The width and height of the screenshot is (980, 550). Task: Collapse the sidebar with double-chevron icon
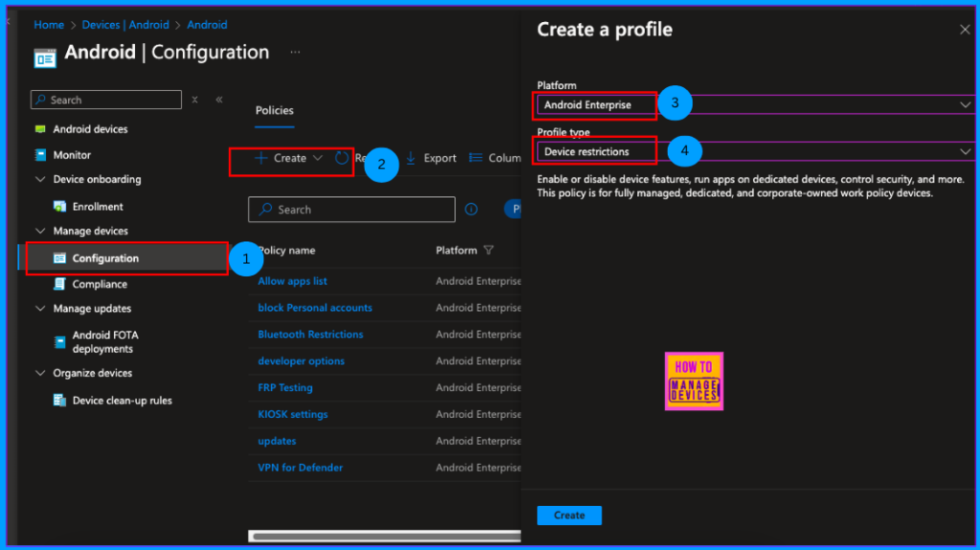coord(219,100)
